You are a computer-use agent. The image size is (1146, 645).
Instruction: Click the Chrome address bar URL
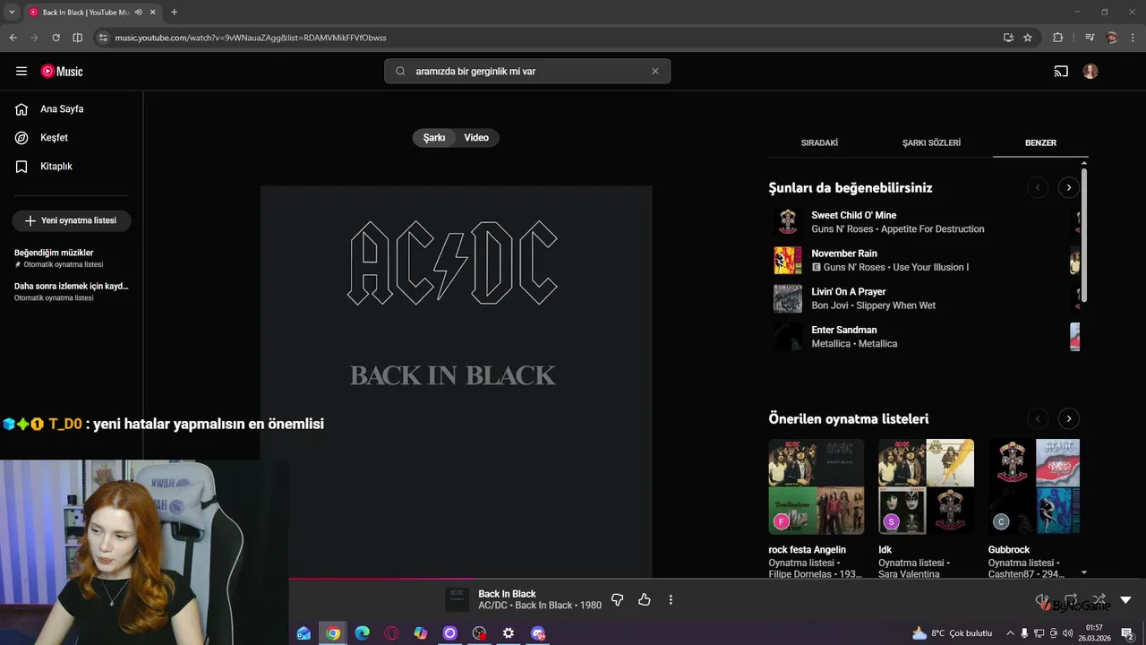coord(251,38)
